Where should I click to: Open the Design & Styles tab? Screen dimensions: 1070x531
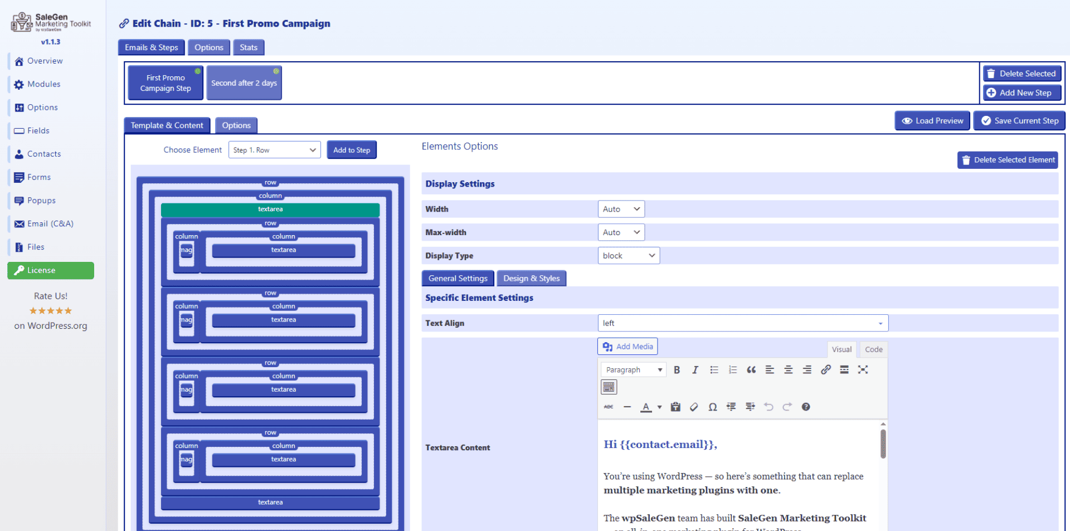(x=531, y=278)
